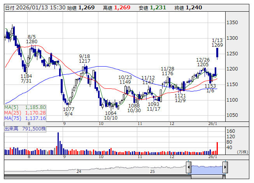Click the (万株) volume unit label
The image size is (254, 183).
(242, 152)
